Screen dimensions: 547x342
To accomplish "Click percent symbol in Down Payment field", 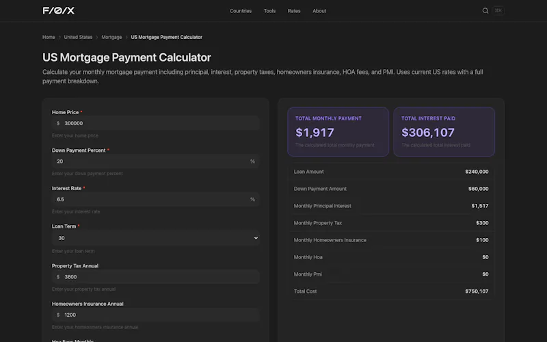I will pos(252,161).
